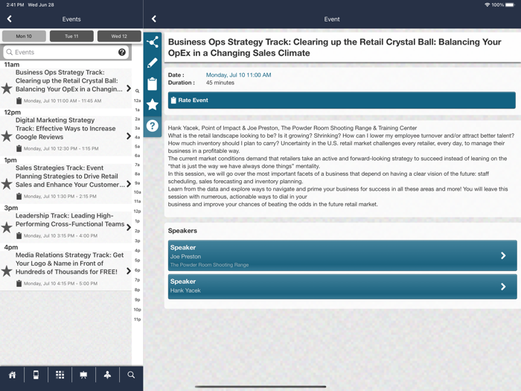Image resolution: width=521 pixels, height=391 pixels.
Task: Tap mobile phone icon in bottom bar
Action: pyautogui.click(x=36, y=375)
